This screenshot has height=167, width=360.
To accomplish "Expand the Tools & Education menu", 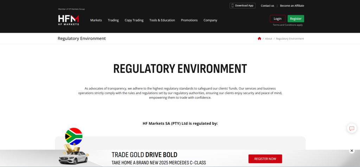I will pyautogui.click(x=162, y=20).
